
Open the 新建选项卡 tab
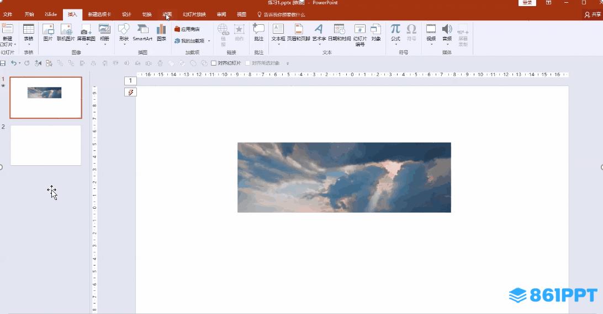(x=99, y=14)
